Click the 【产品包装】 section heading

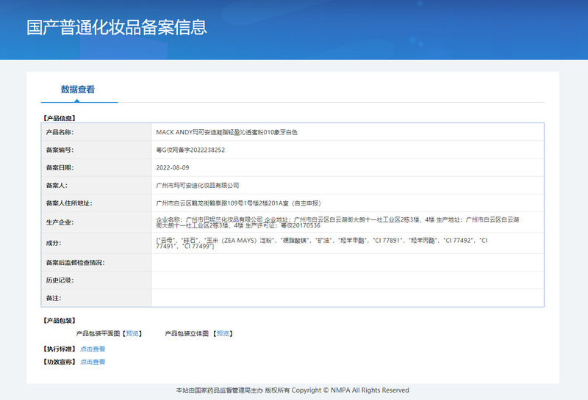coord(60,320)
